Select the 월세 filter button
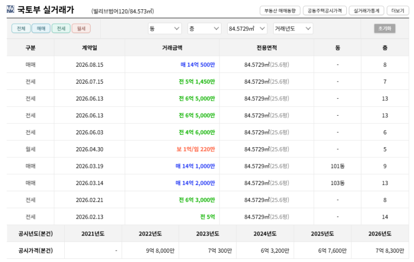Image resolution: width=414 pixels, height=262 pixels. point(81,28)
